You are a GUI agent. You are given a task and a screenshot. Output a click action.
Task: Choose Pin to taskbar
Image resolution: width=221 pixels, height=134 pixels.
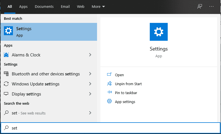click(126, 93)
